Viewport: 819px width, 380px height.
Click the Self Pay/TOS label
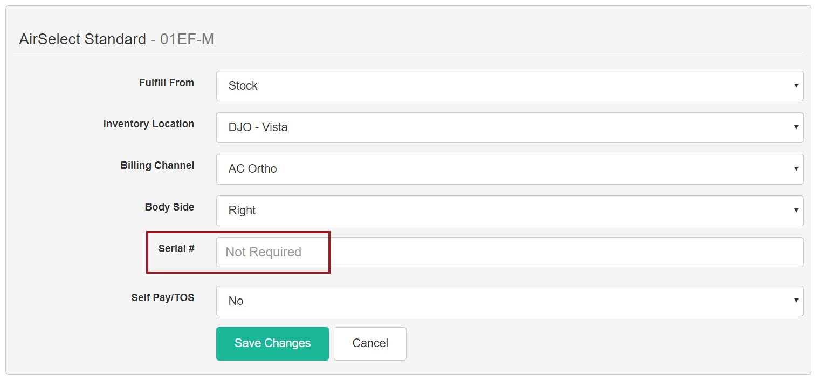coord(163,297)
